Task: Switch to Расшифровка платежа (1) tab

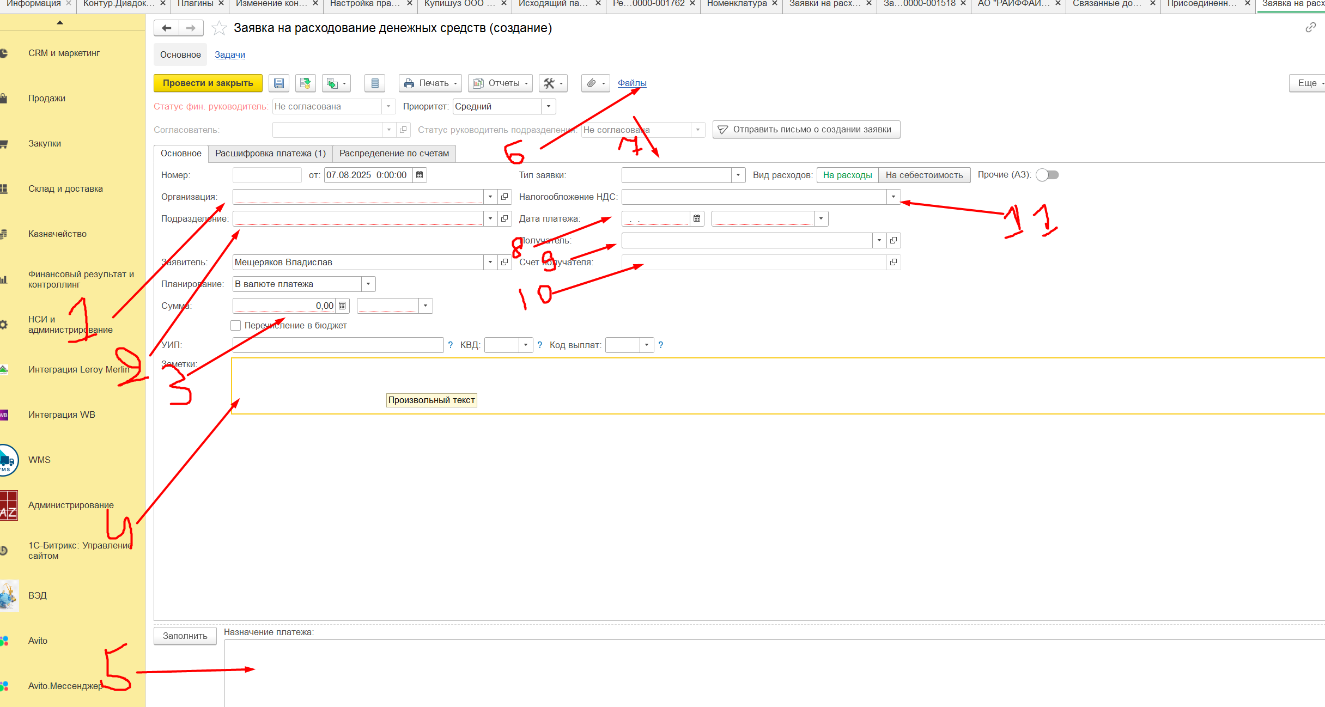Action: click(x=270, y=154)
